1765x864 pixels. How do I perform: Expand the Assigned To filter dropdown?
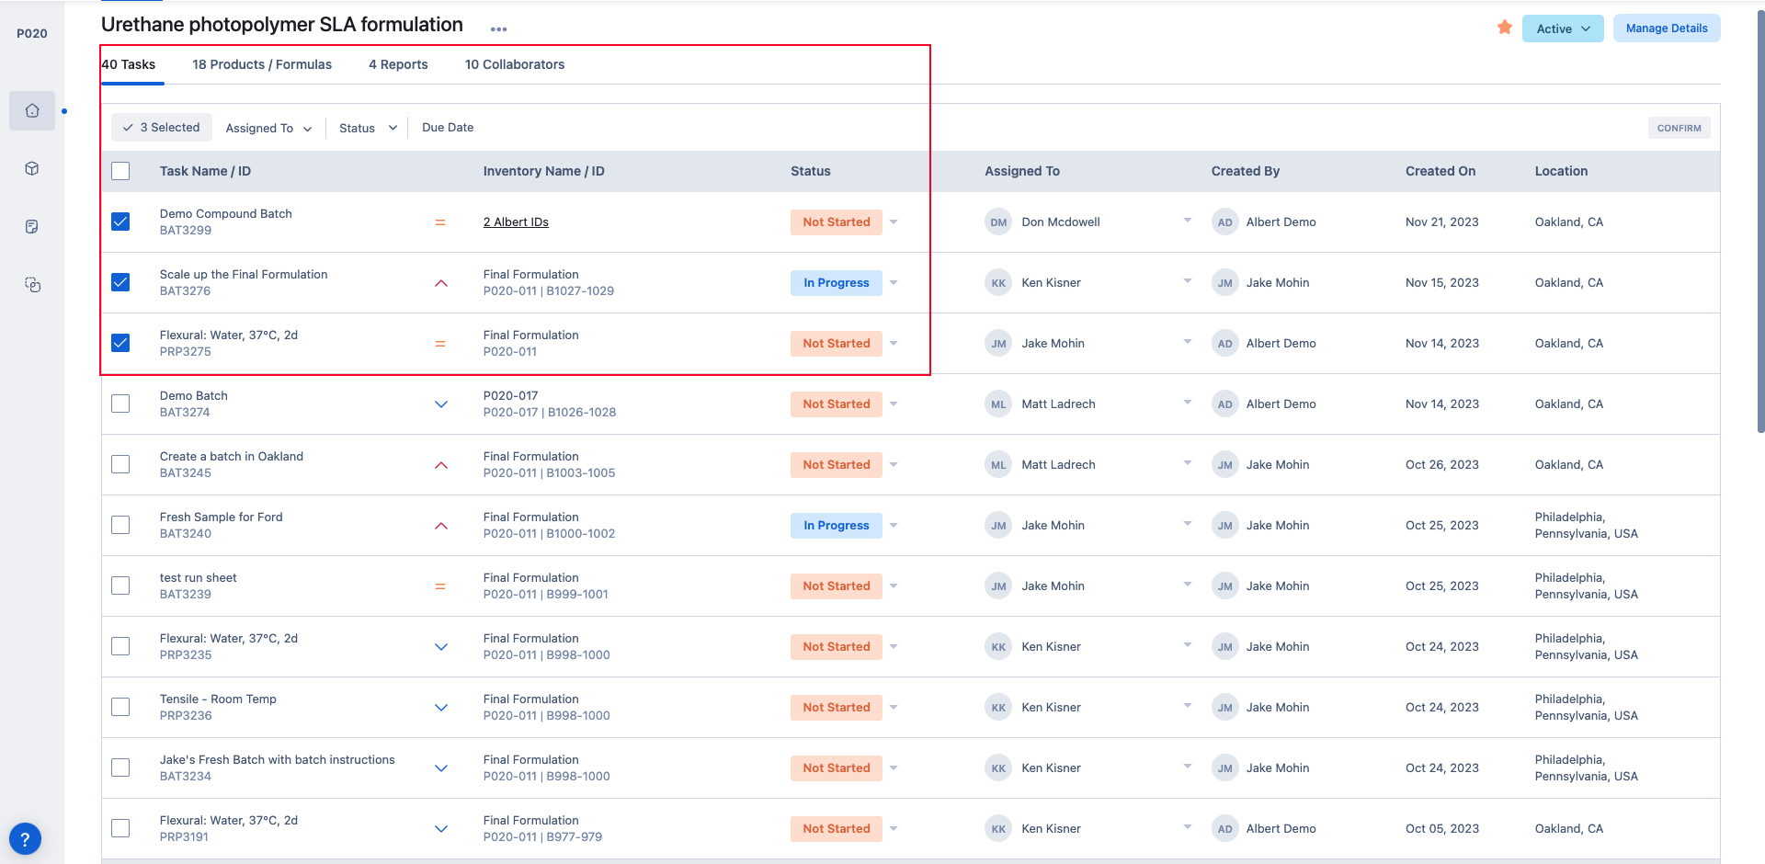coord(268,129)
